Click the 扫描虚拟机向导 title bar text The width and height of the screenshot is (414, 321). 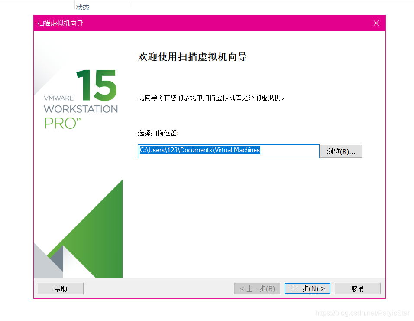point(61,23)
